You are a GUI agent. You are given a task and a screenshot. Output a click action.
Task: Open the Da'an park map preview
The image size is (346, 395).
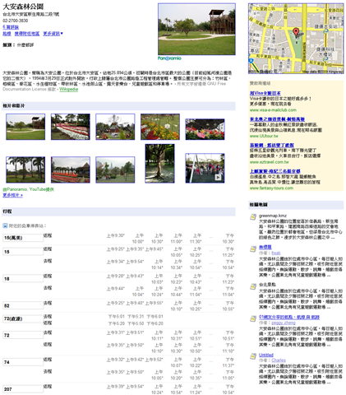[x=296, y=39]
